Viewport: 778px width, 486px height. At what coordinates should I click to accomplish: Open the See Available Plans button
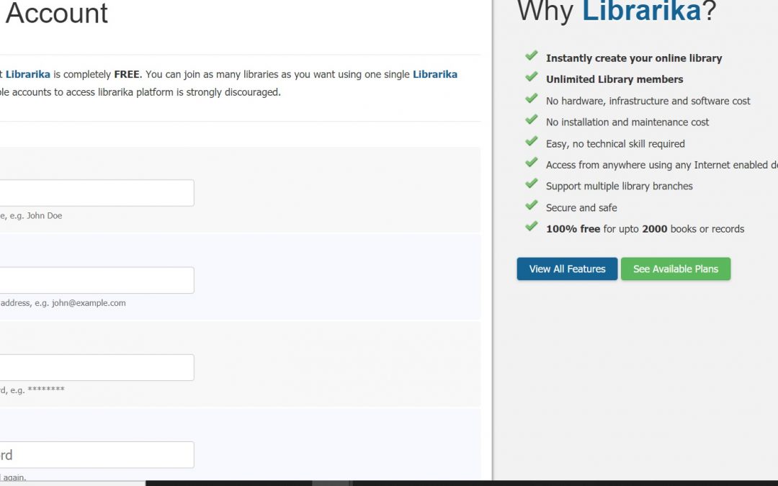coord(675,269)
